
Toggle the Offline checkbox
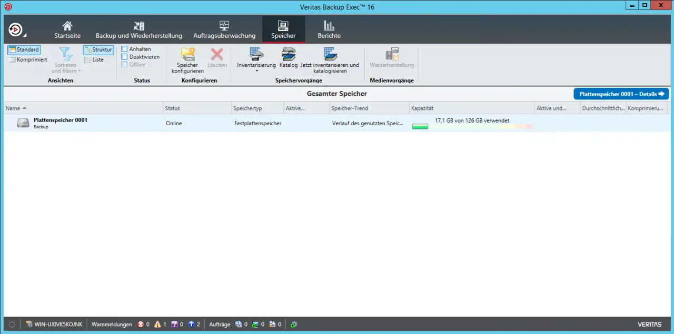click(124, 64)
